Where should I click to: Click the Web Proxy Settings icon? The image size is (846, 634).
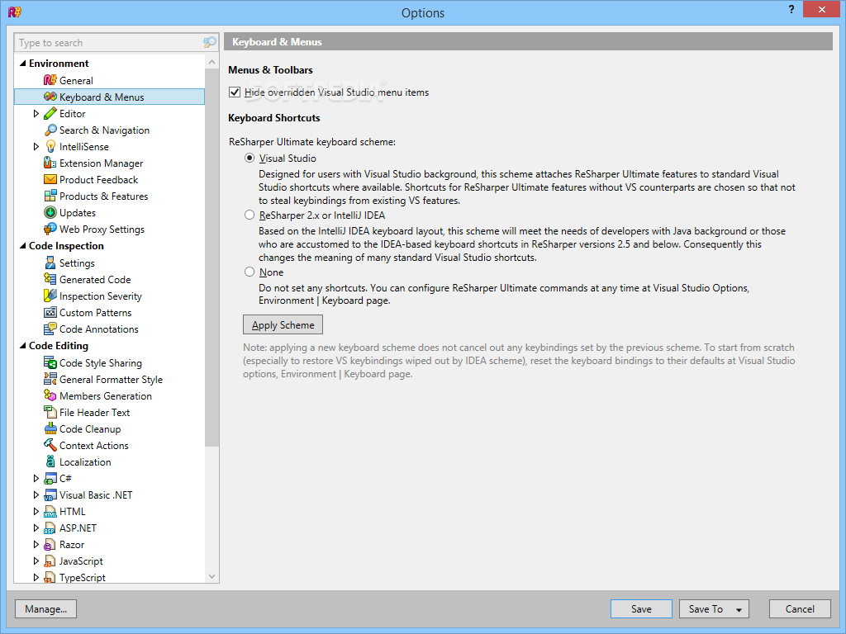click(x=50, y=229)
